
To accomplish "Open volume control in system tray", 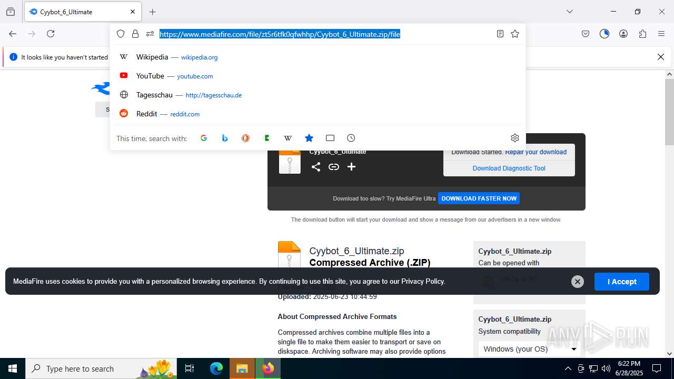I will pos(606,368).
